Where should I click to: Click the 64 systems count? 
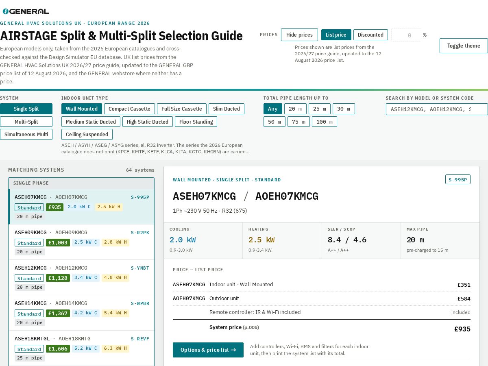(x=140, y=170)
